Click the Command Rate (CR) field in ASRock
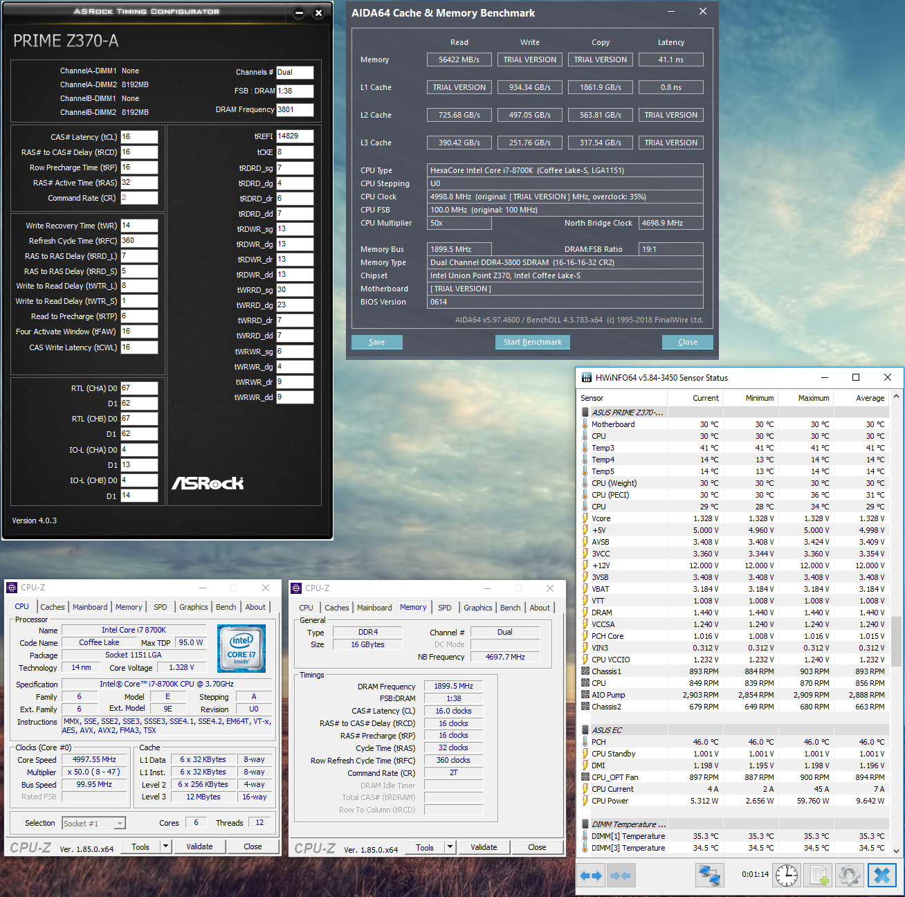 point(139,198)
